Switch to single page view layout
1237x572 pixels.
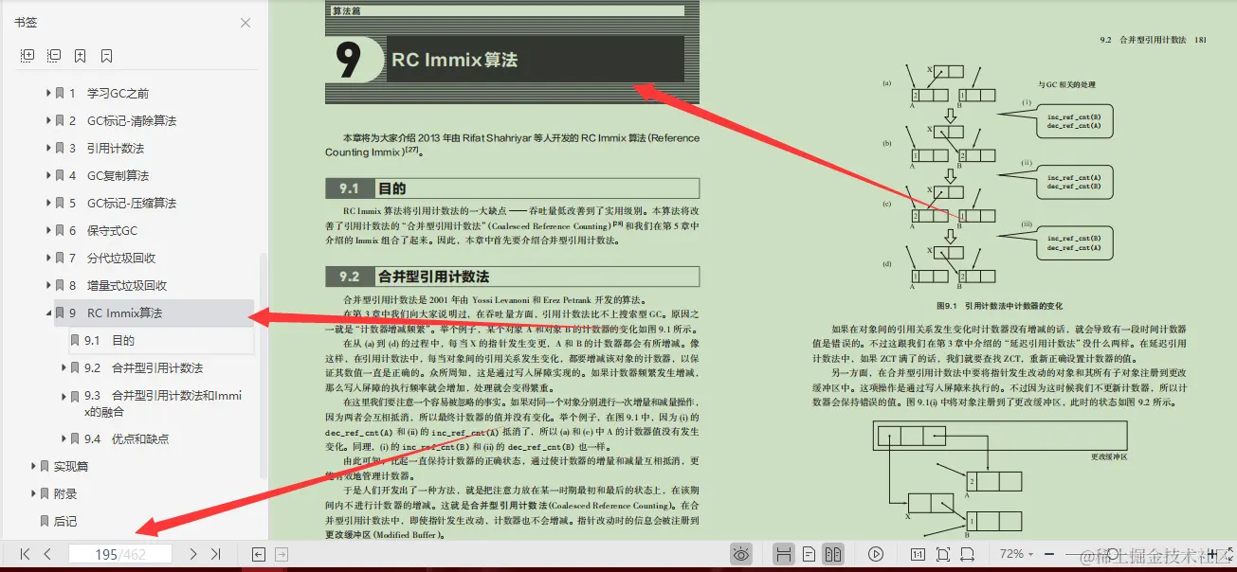(809, 554)
